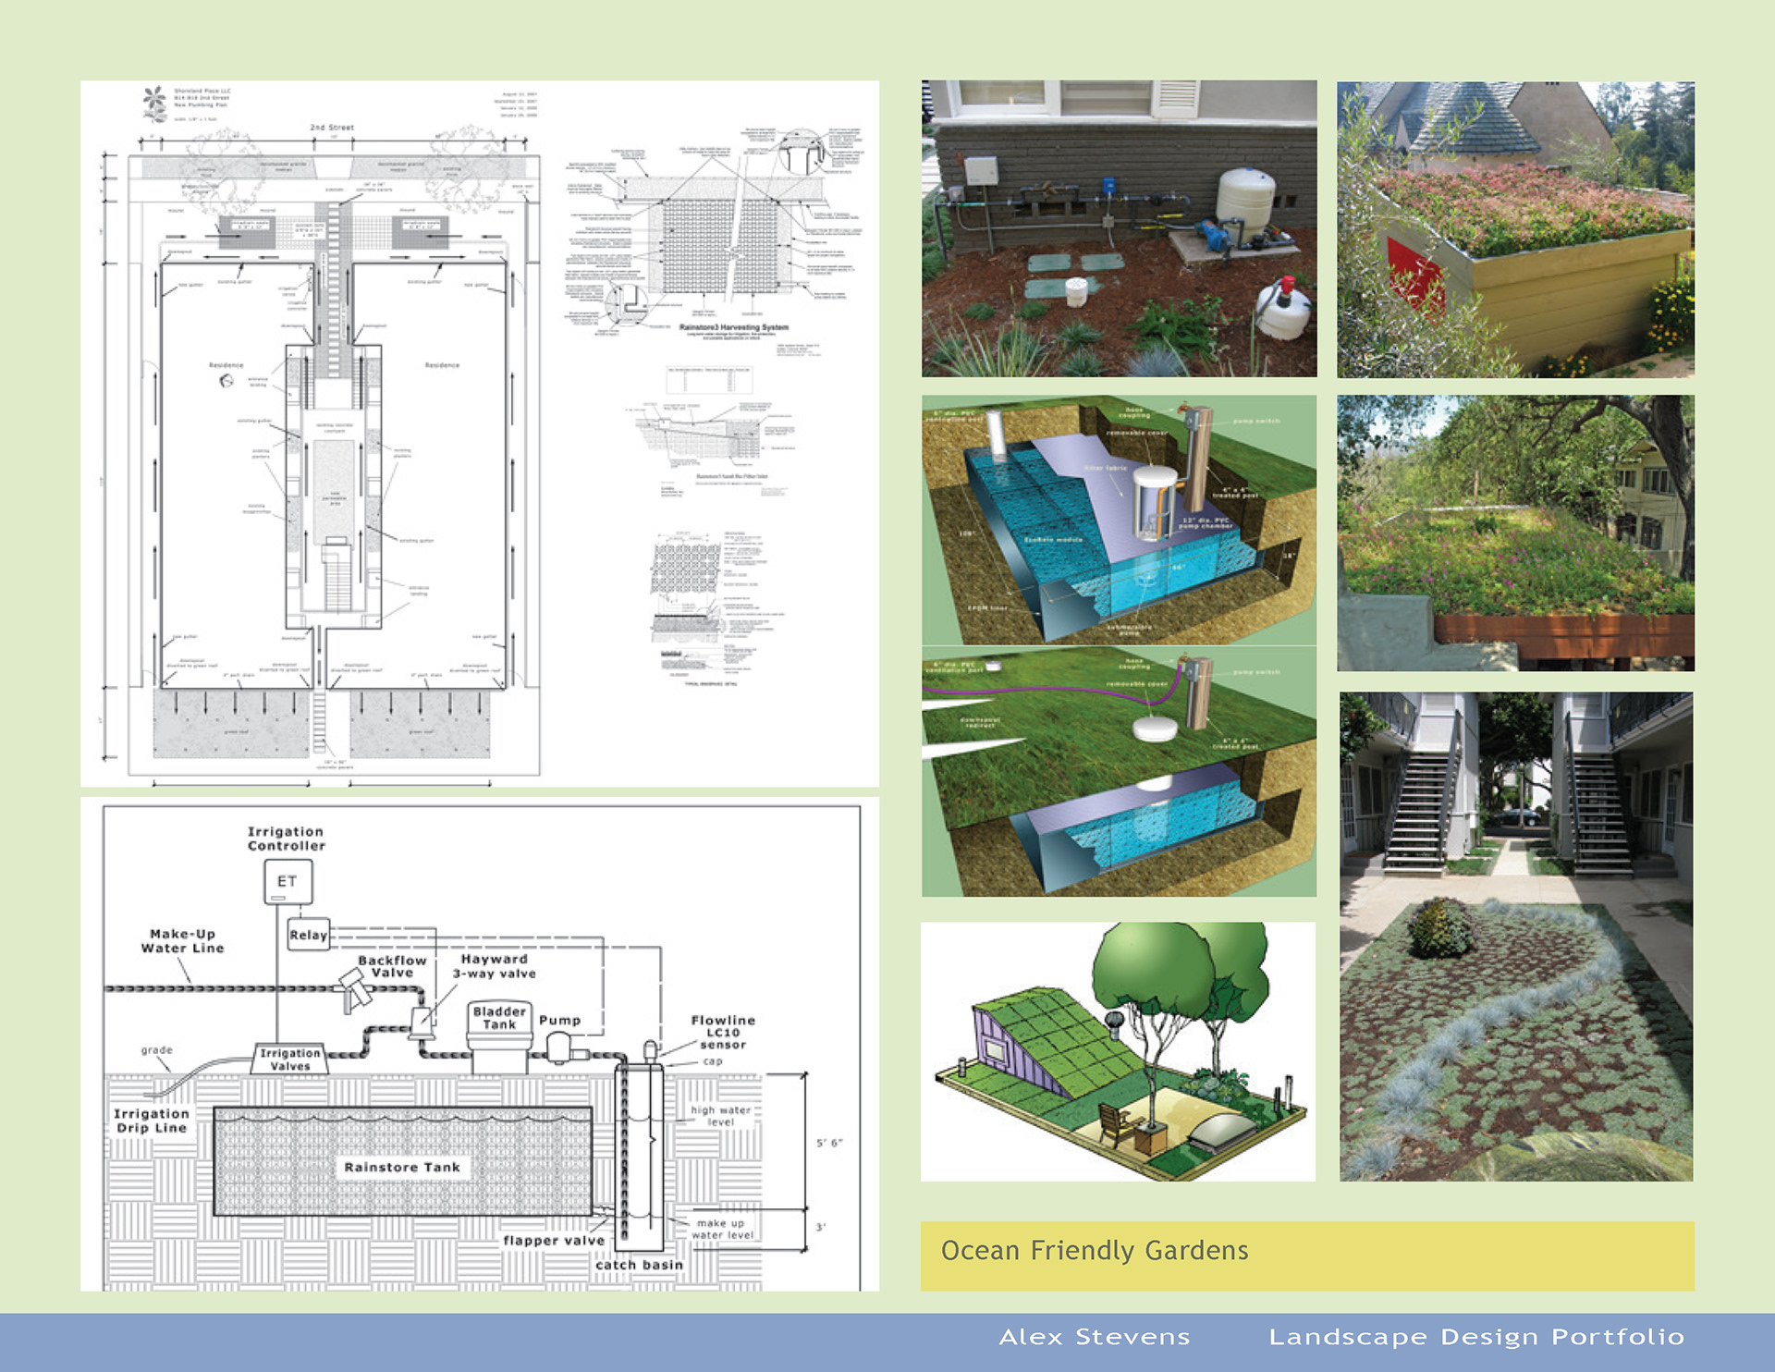Image resolution: width=1775 pixels, height=1372 pixels.
Task: Click the Flowline LC10 sensor label
Action: 722,1032
